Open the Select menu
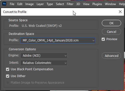The width and height of the screenshot is (125, 91). 60,4
